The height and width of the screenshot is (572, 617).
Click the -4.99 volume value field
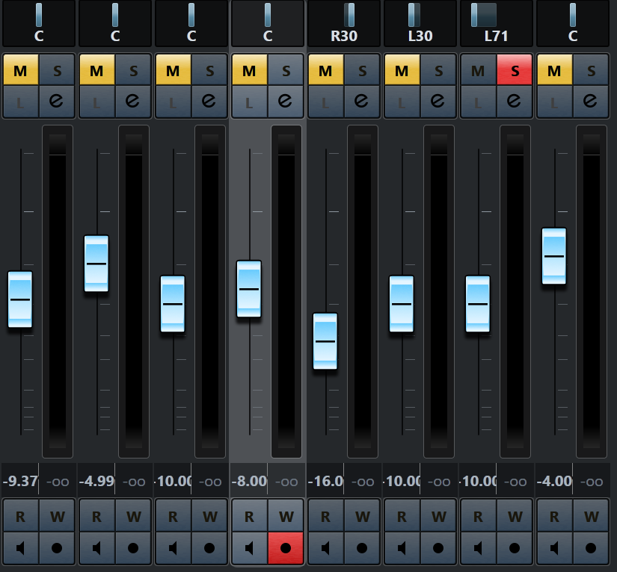tap(96, 482)
